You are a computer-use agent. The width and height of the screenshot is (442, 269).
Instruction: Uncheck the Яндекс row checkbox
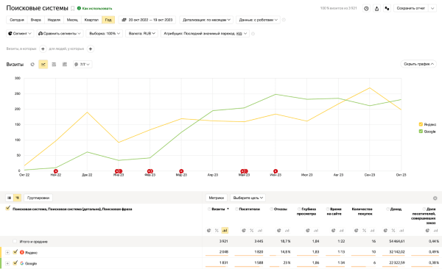tap(15, 252)
